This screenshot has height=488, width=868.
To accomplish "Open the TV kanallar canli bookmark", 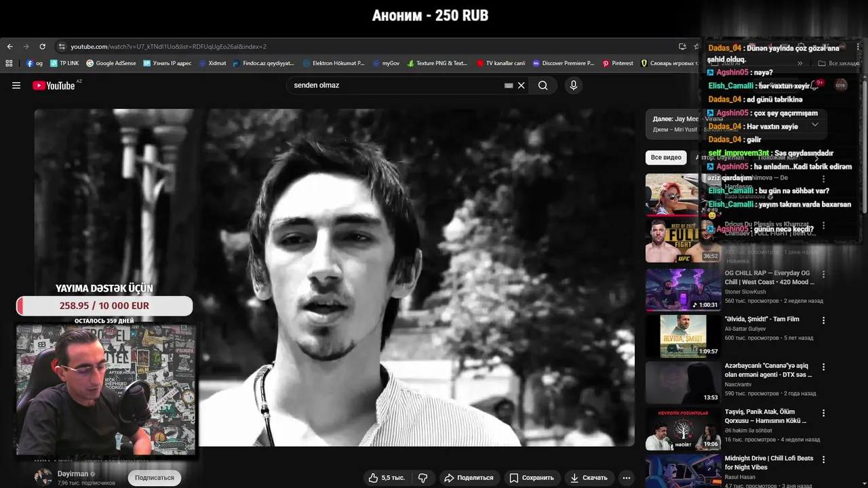I will (x=501, y=63).
